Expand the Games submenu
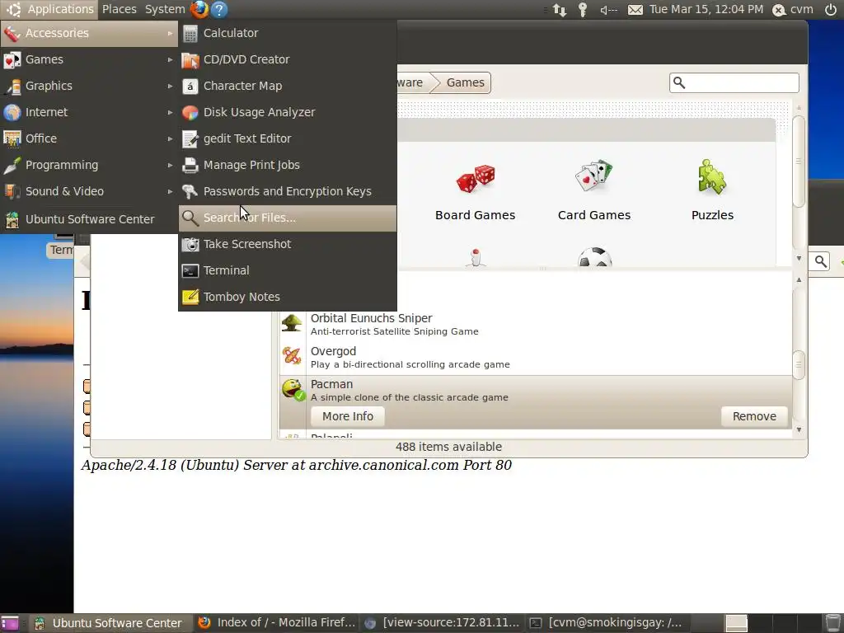The height and width of the screenshot is (633, 844). [x=89, y=59]
